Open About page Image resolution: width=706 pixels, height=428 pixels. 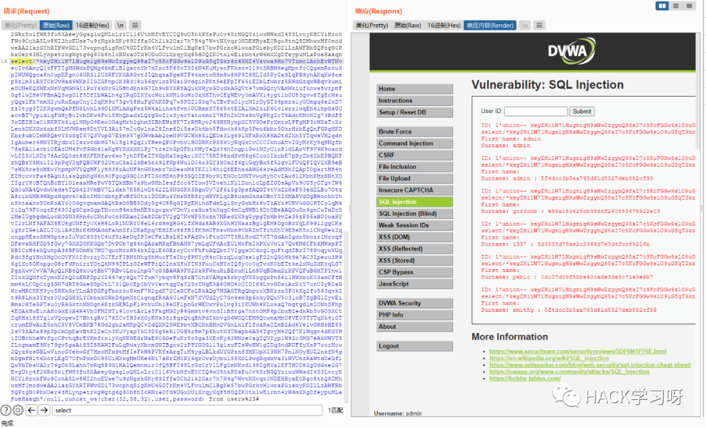click(x=414, y=326)
